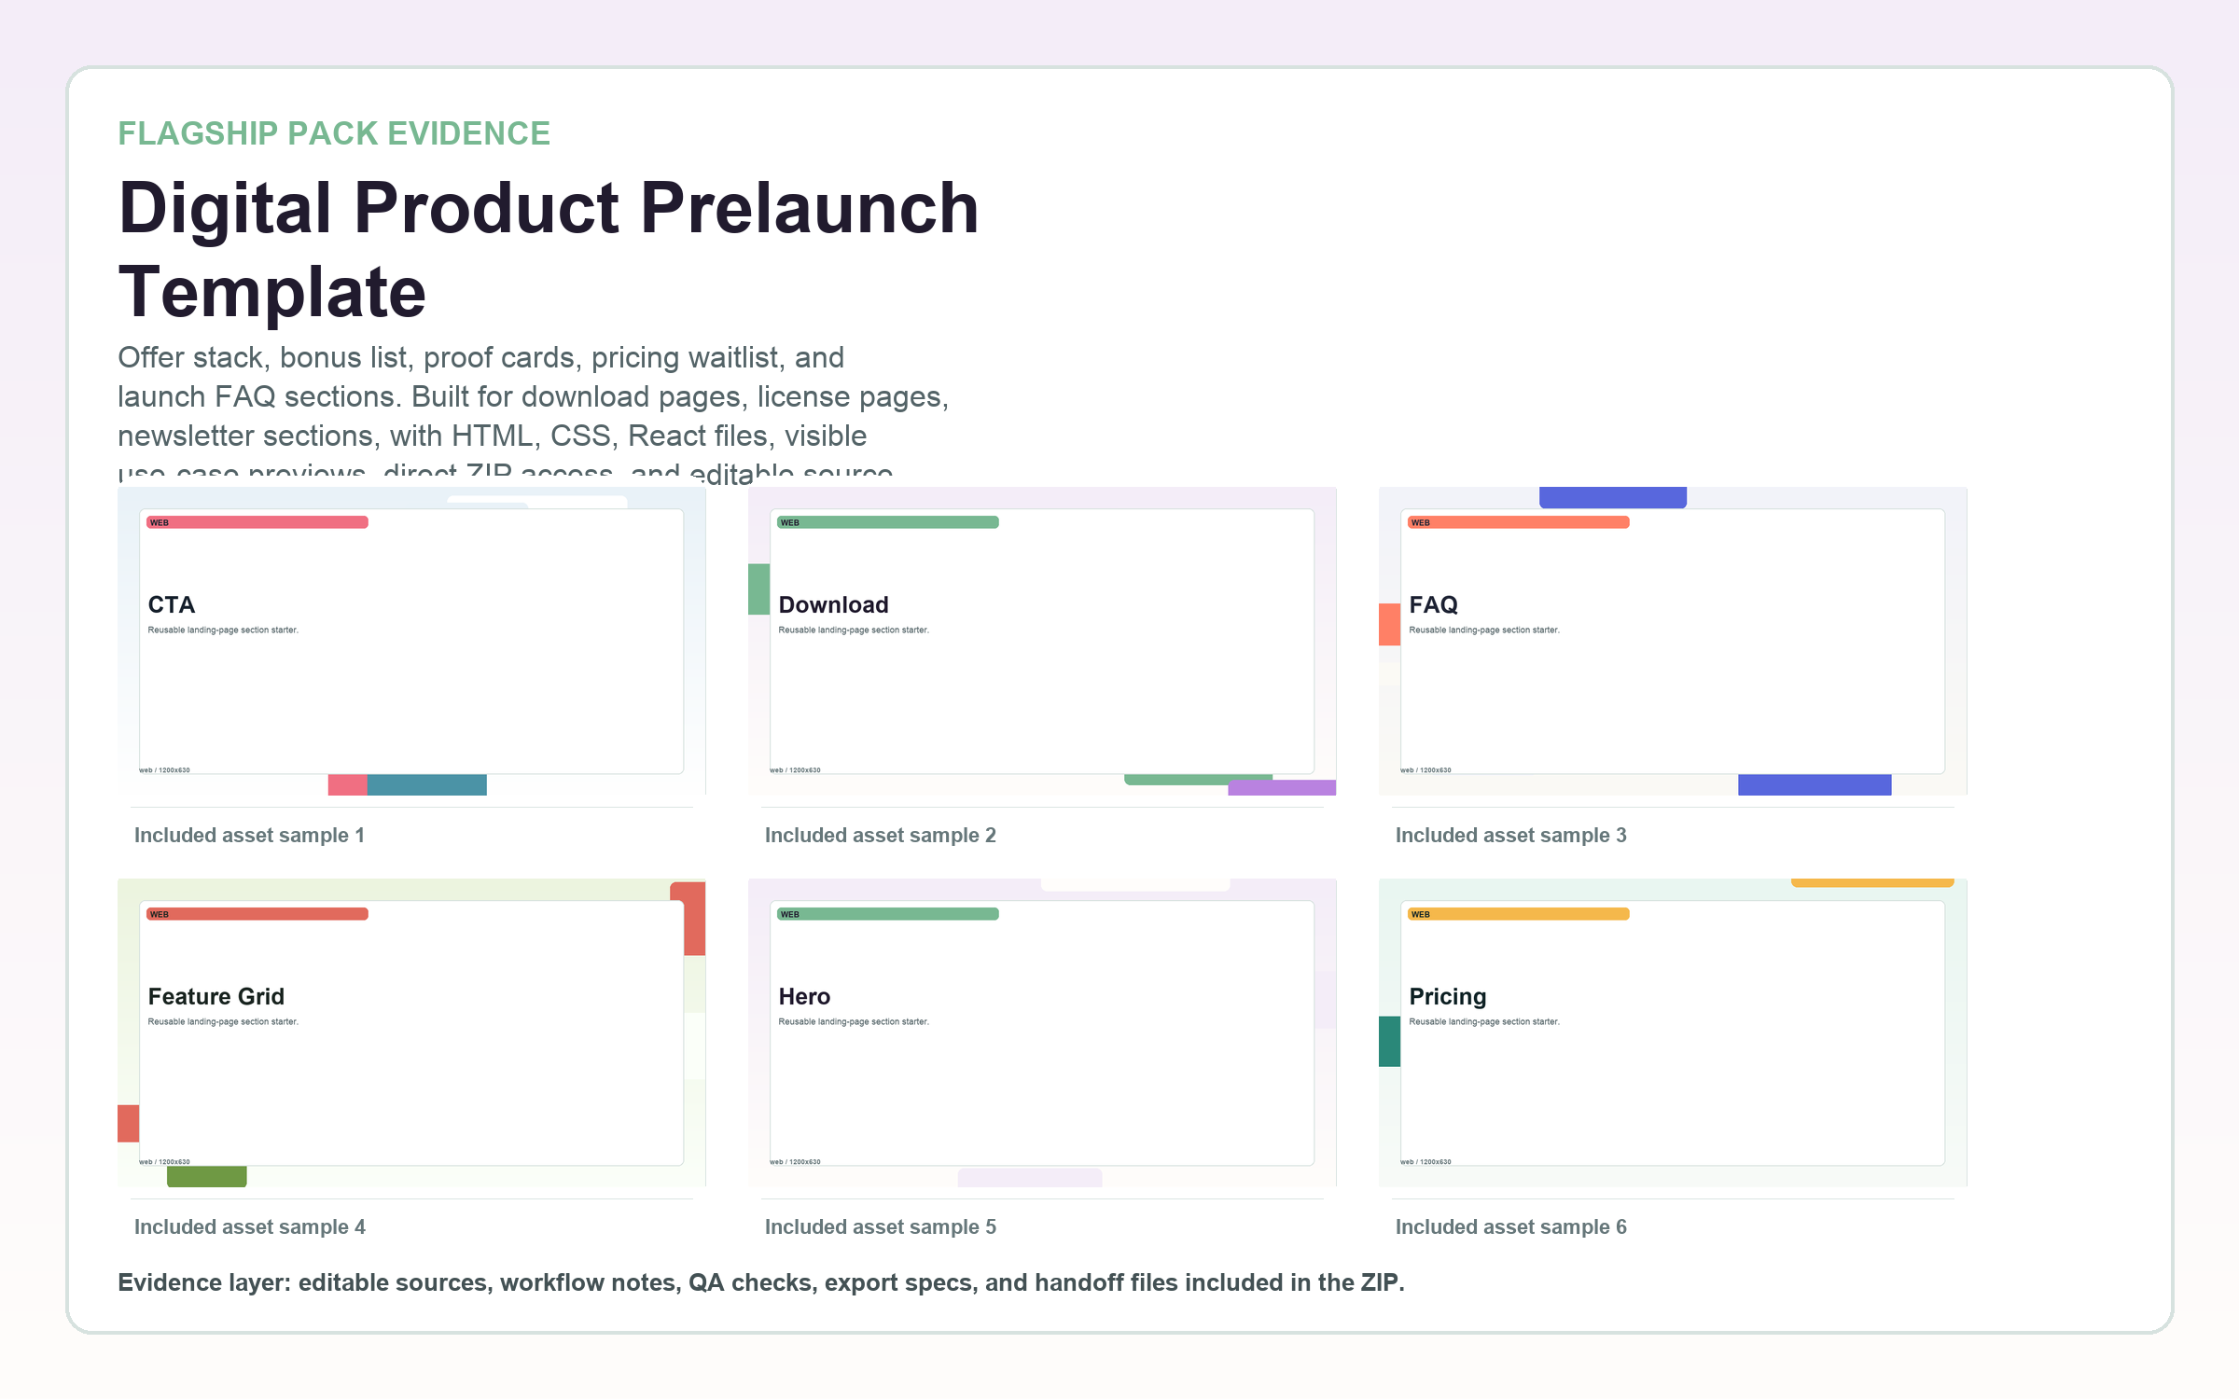This screenshot has width=2239, height=1399.
Task: Click the pink WEB tag bar in CTA card
Action: pyautogui.click(x=257, y=522)
